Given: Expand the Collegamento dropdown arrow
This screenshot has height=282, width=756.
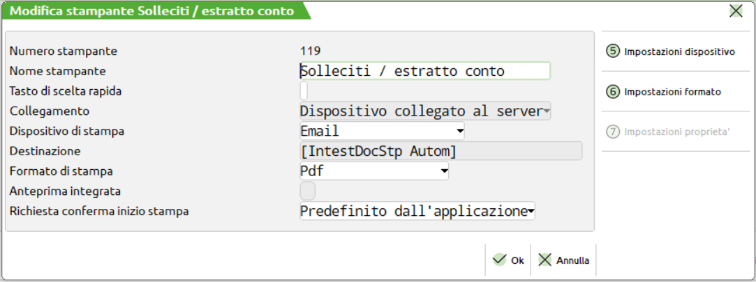Looking at the screenshot, I should pos(547,111).
